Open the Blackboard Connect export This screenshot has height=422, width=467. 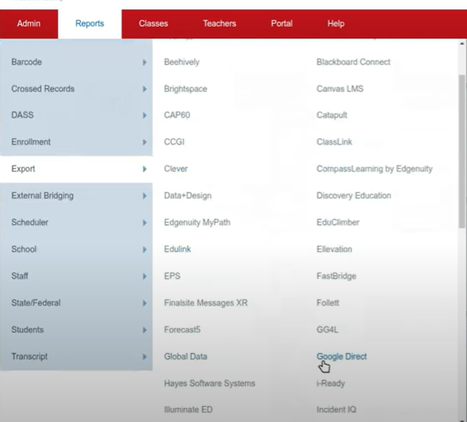(x=353, y=62)
